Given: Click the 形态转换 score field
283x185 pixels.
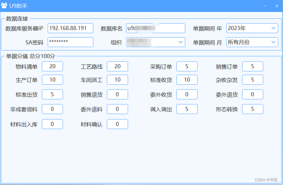Looking at the screenshot, I should (x=252, y=109).
